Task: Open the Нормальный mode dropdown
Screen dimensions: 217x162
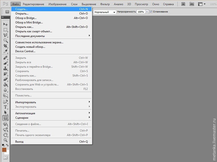Action: click(x=105, y=12)
